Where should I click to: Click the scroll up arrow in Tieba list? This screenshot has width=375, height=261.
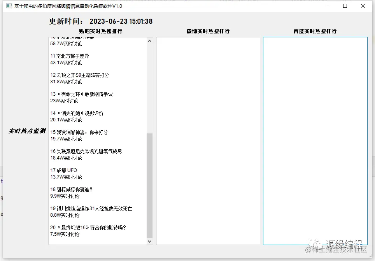click(149, 41)
